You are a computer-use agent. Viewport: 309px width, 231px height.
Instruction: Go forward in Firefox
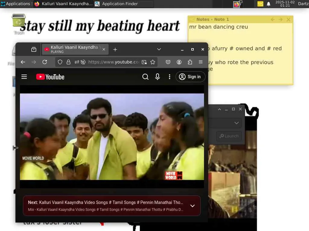coord(34,62)
